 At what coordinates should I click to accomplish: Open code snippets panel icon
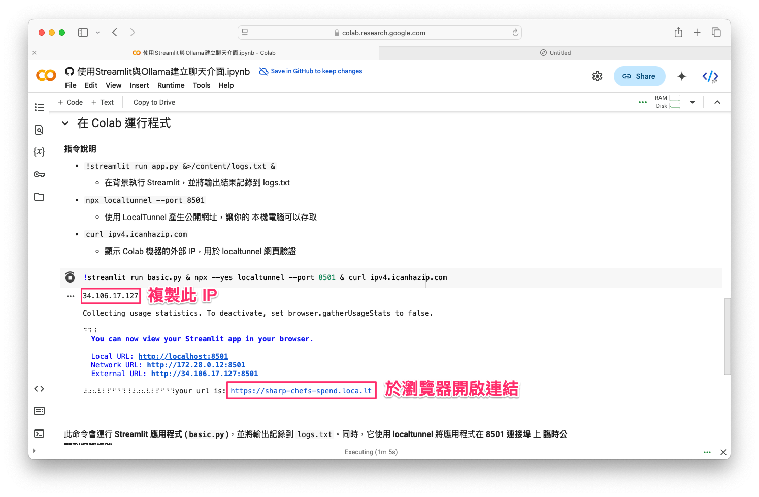[39, 389]
